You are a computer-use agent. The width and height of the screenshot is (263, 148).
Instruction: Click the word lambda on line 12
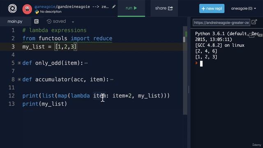click(81, 96)
